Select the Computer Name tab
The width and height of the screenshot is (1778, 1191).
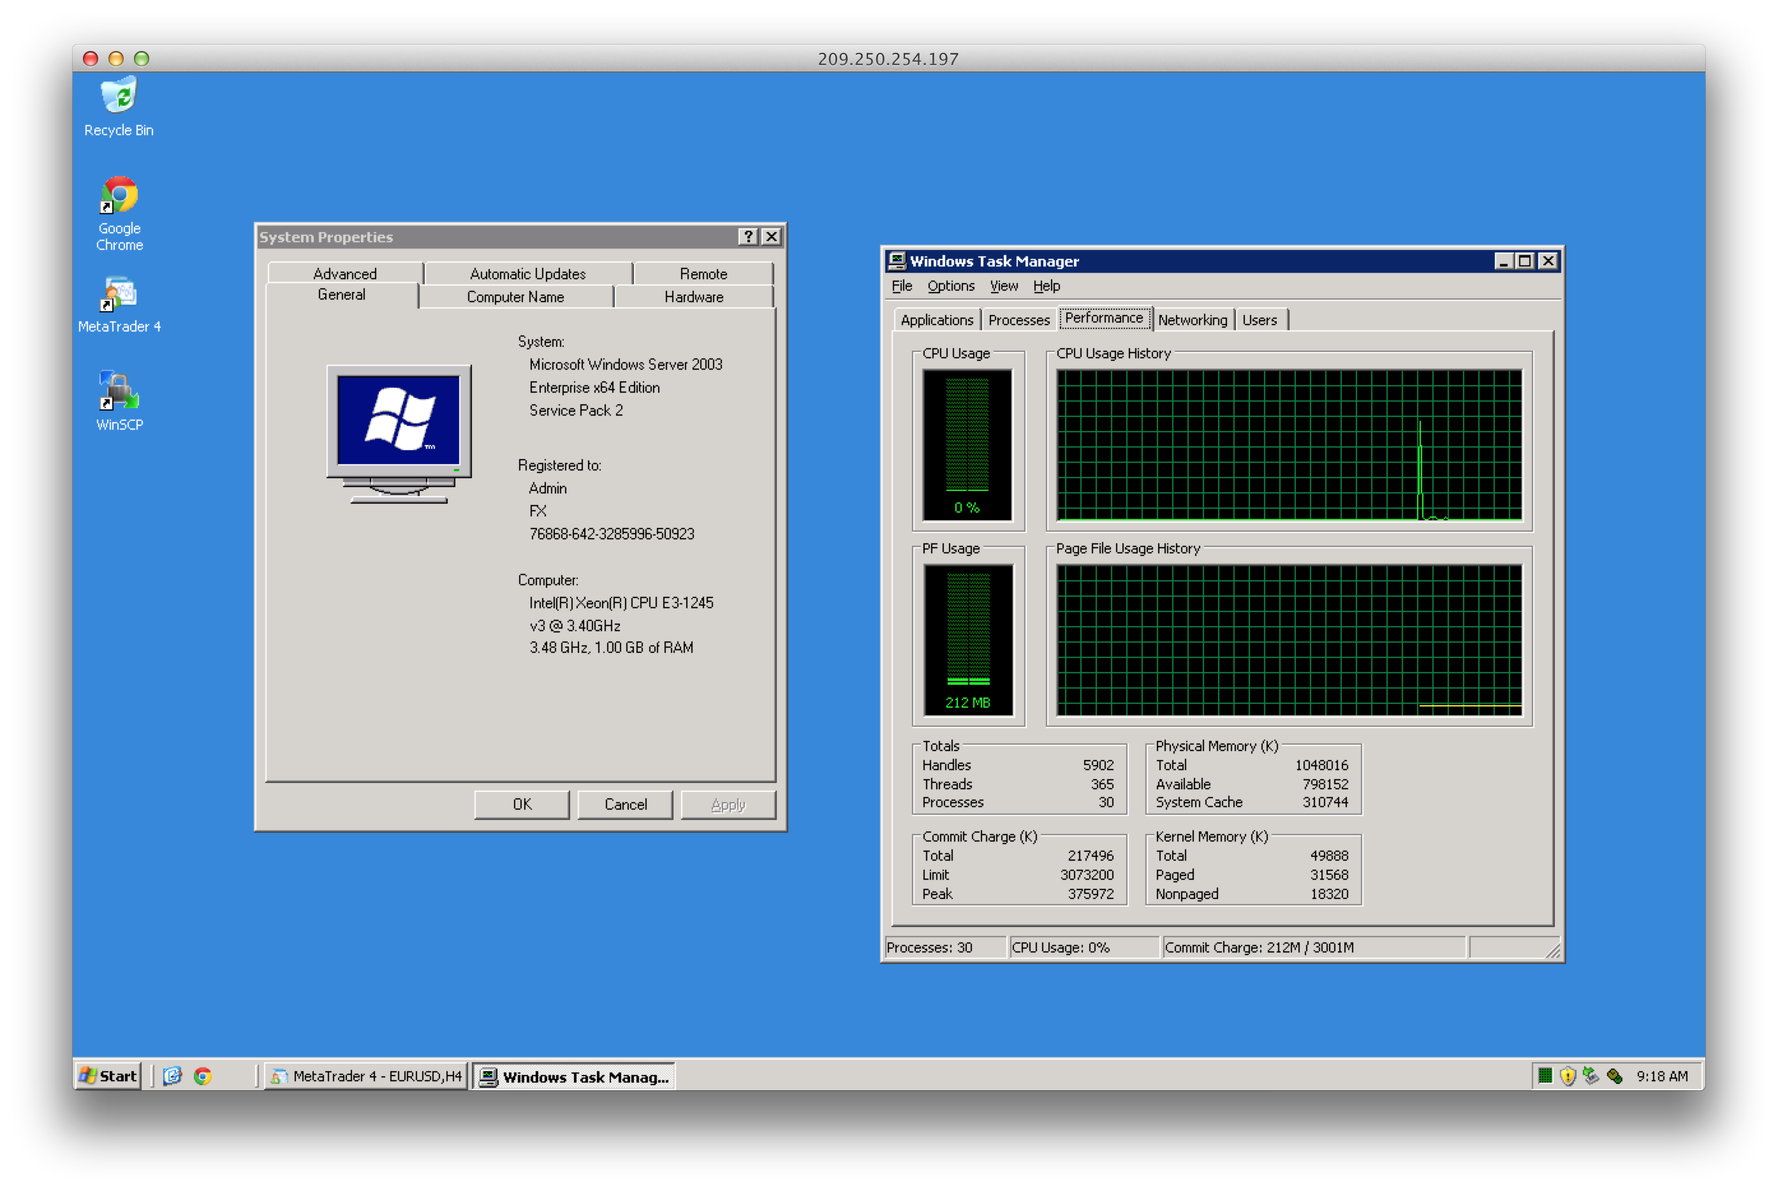(x=515, y=297)
